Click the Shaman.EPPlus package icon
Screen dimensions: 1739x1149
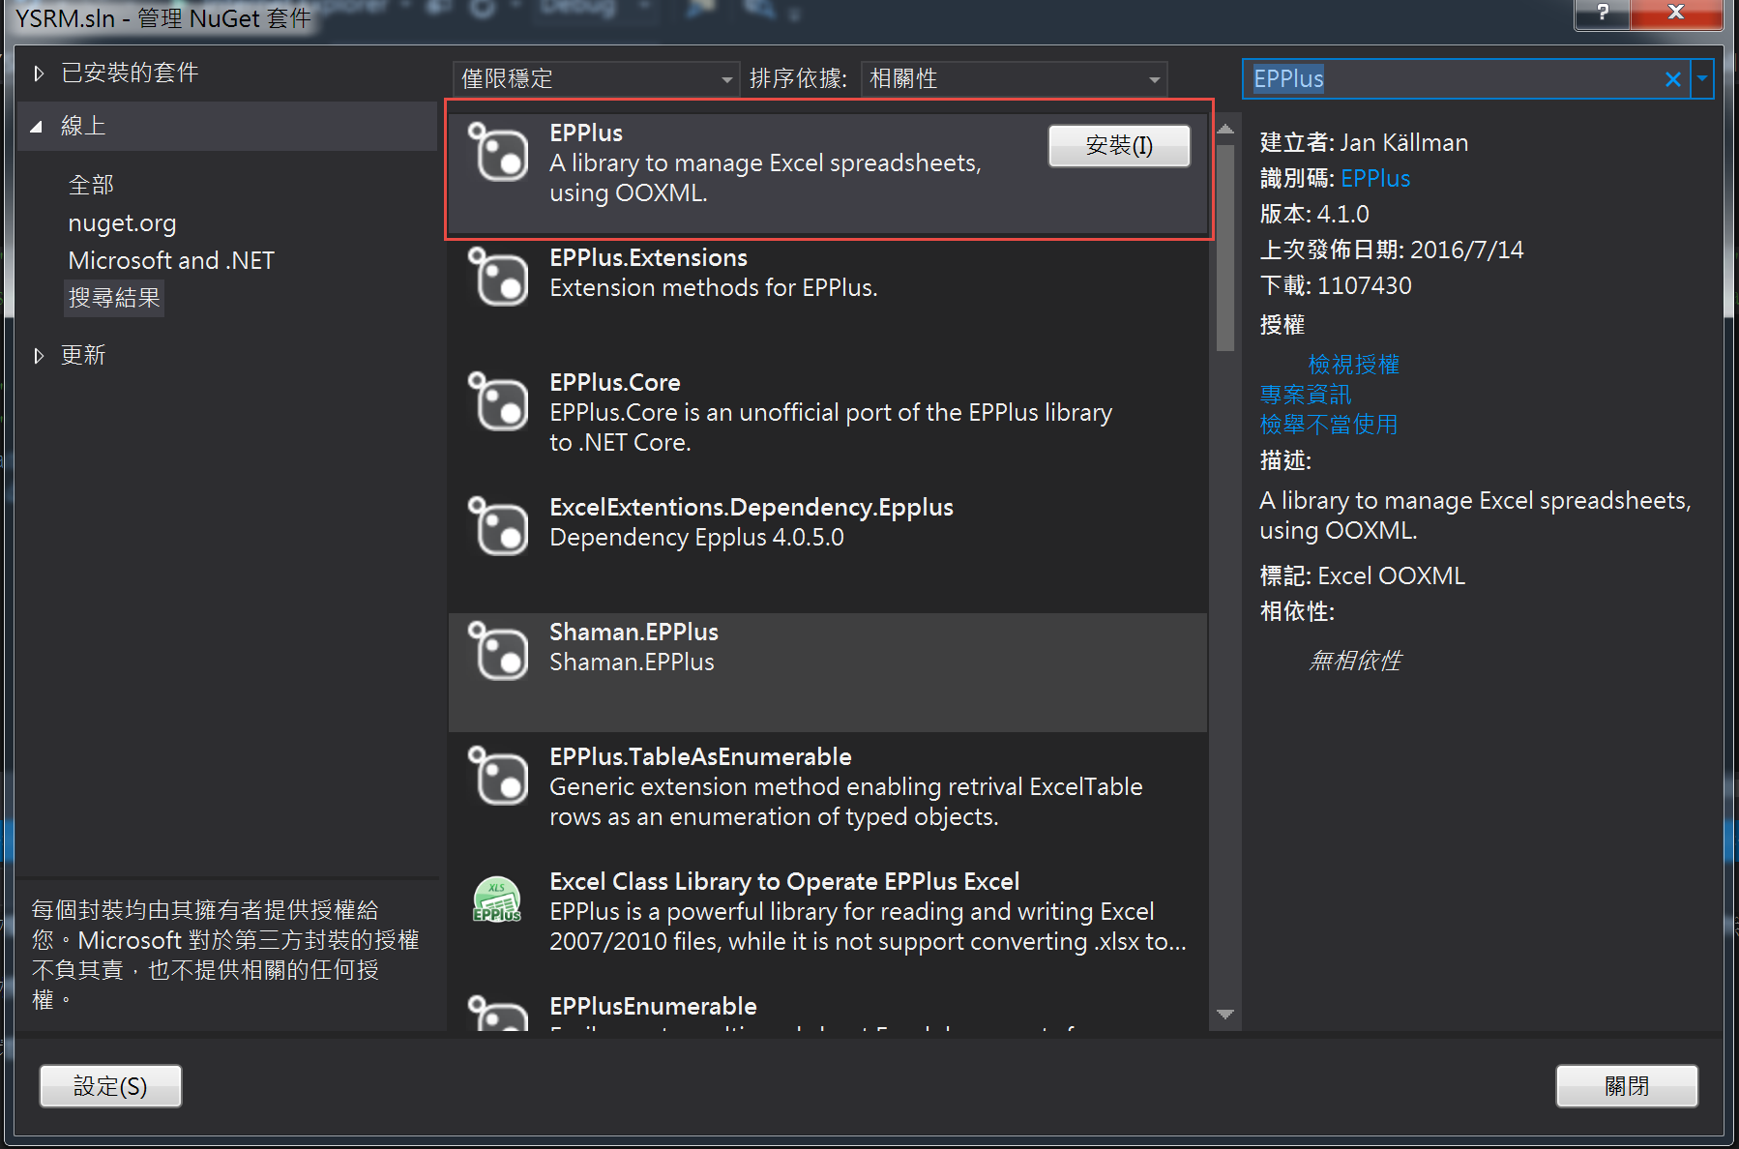(x=498, y=651)
